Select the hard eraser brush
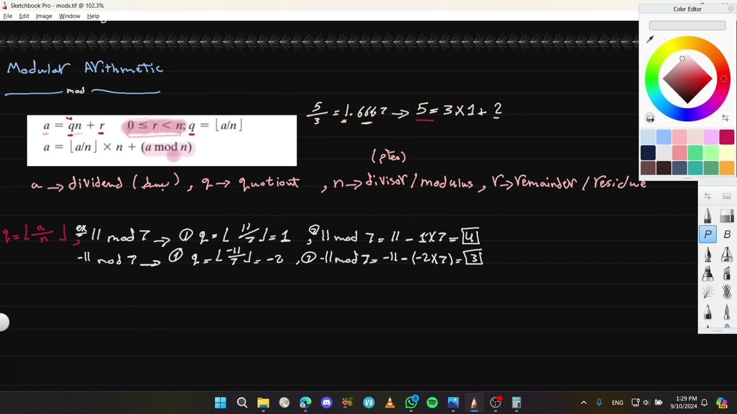The width and height of the screenshot is (737, 414). (727, 216)
